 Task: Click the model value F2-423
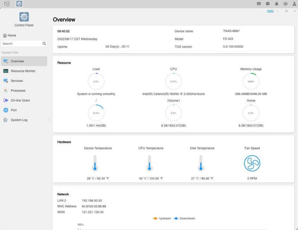coord(228,39)
